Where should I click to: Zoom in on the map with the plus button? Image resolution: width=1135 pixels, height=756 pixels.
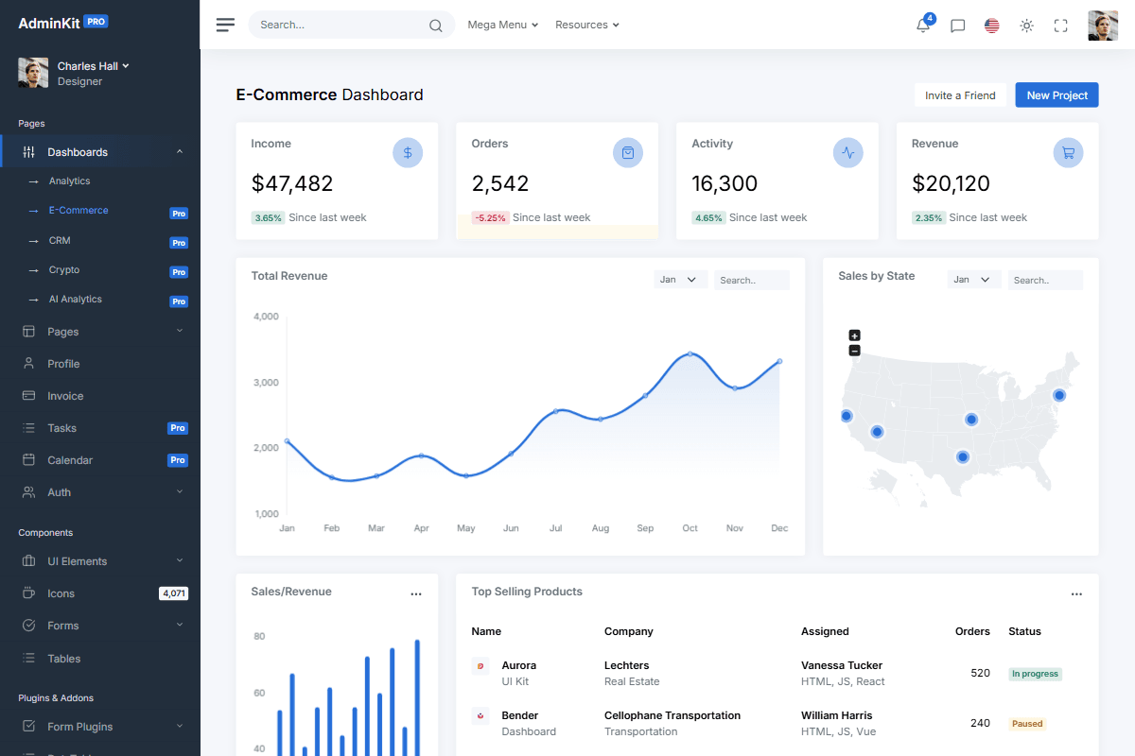[x=854, y=335]
